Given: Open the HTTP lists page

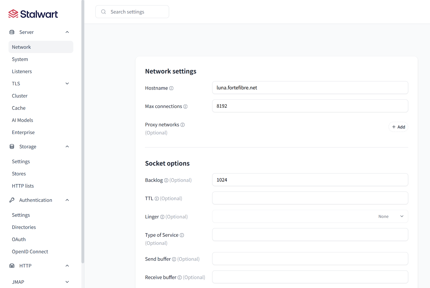Looking at the screenshot, I should pyautogui.click(x=23, y=186).
